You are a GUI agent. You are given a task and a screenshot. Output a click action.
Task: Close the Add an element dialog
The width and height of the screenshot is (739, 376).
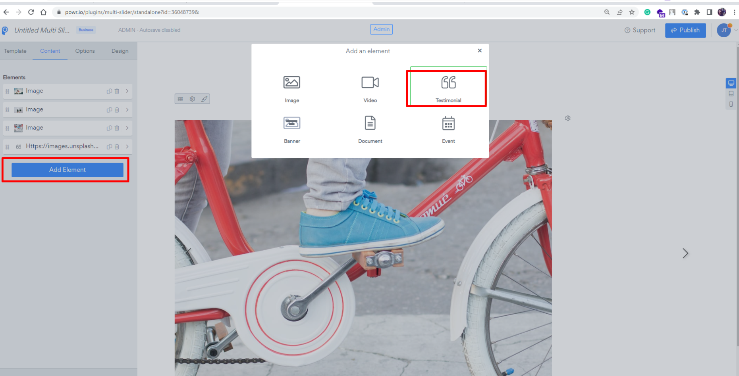[x=480, y=50]
